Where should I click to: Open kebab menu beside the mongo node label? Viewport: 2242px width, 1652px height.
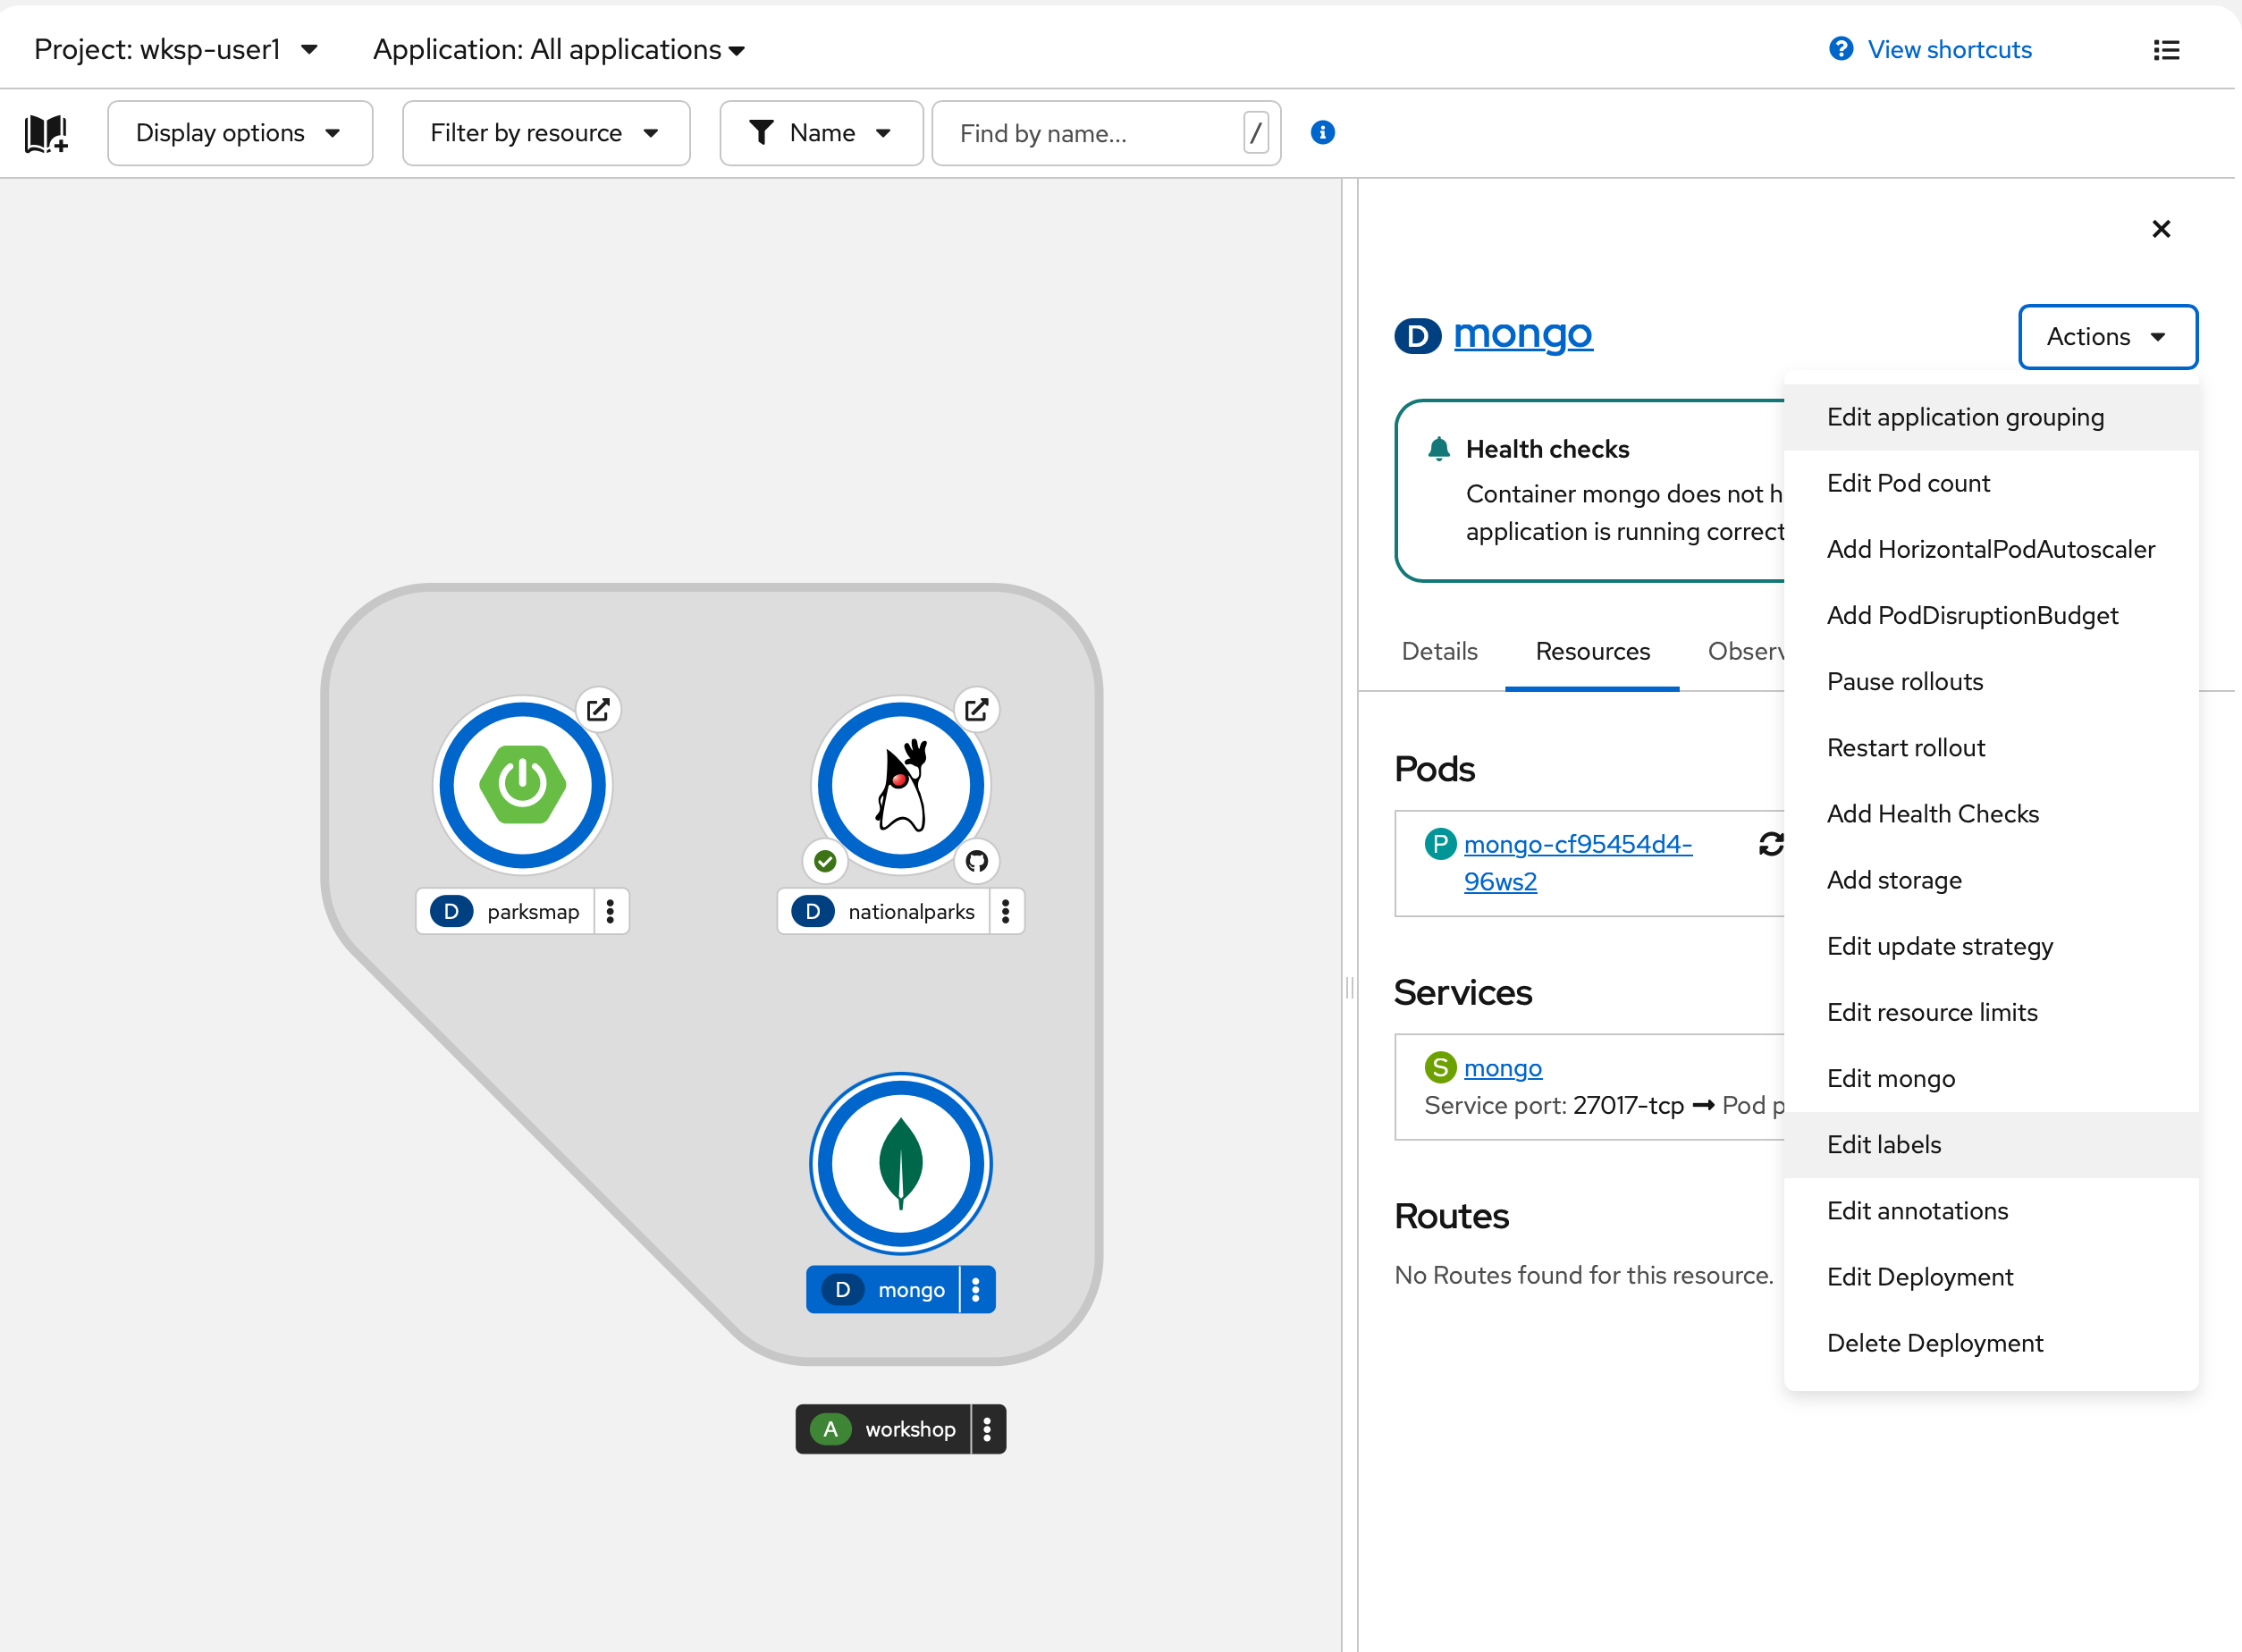[976, 1290]
